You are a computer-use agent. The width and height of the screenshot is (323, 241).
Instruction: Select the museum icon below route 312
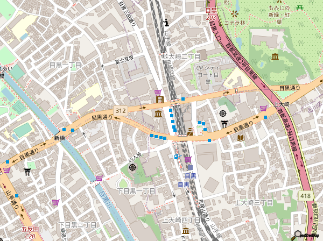(x=158, y=114)
